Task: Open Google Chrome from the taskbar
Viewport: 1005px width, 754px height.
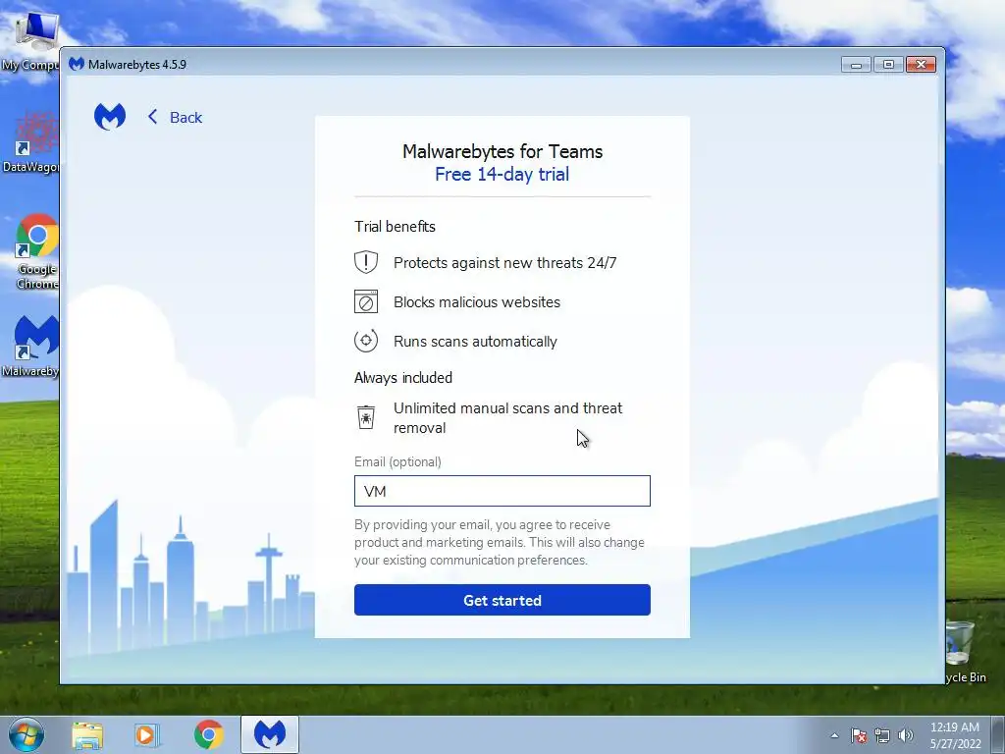Action: click(208, 734)
